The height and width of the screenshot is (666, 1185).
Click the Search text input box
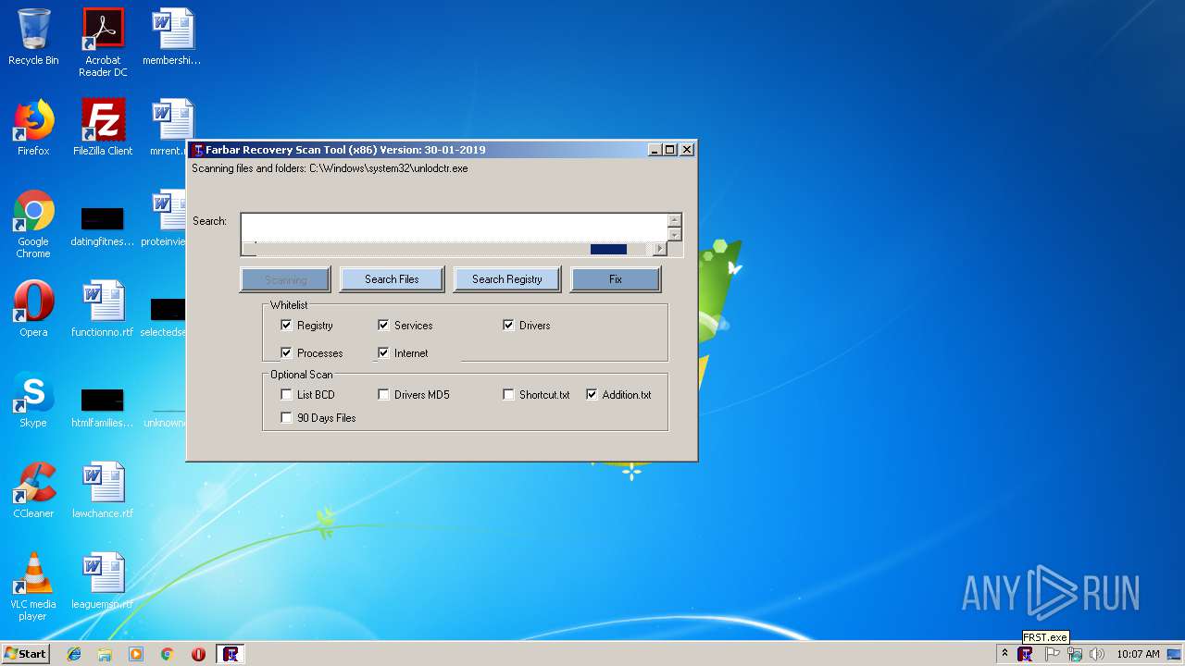(454, 228)
